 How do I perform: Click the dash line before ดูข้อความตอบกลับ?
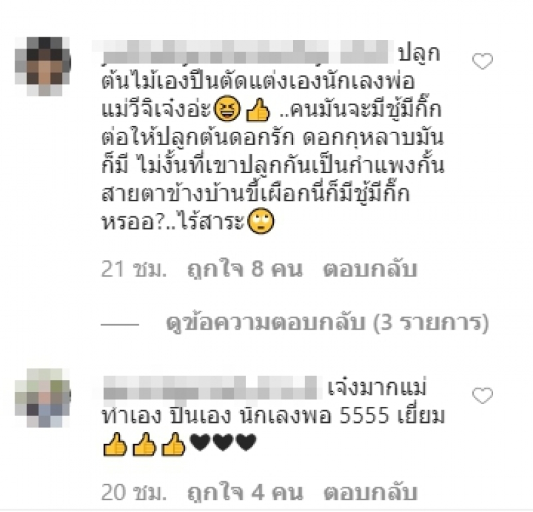pyautogui.click(x=120, y=324)
